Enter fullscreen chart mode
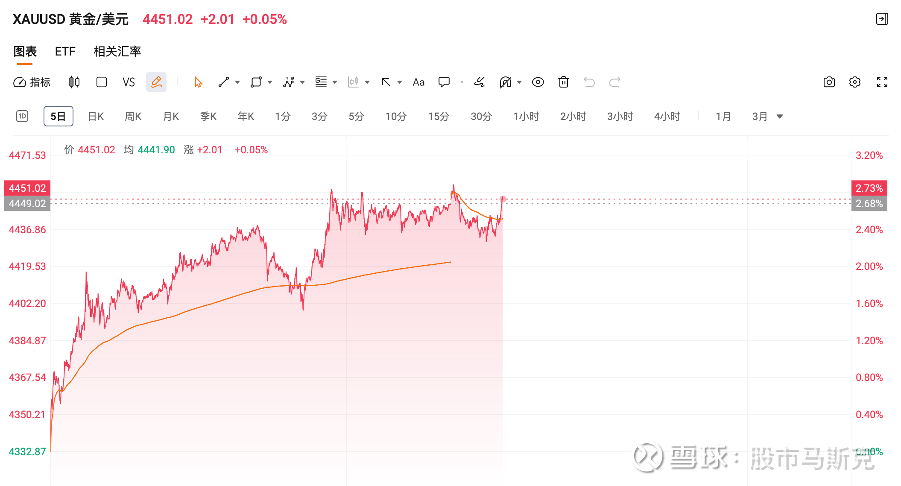Image resolution: width=901 pixels, height=486 pixels. [x=882, y=82]
